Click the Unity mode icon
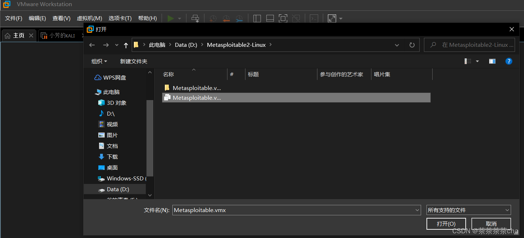This screenshot has height=238, width=524. pyautogui.click(x=296, y=18)
